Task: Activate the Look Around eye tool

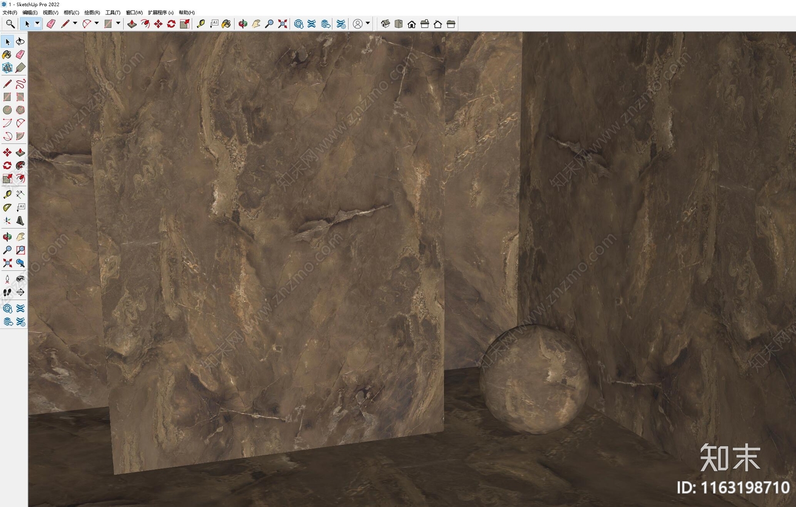Action: click(20, 279)
